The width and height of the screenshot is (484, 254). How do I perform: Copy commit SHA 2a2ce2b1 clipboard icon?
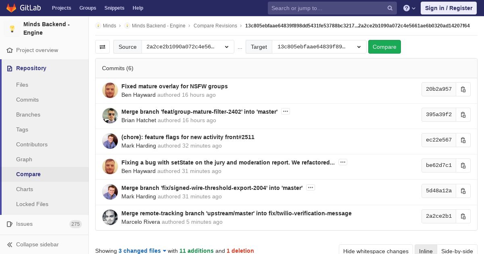point(463,217)
